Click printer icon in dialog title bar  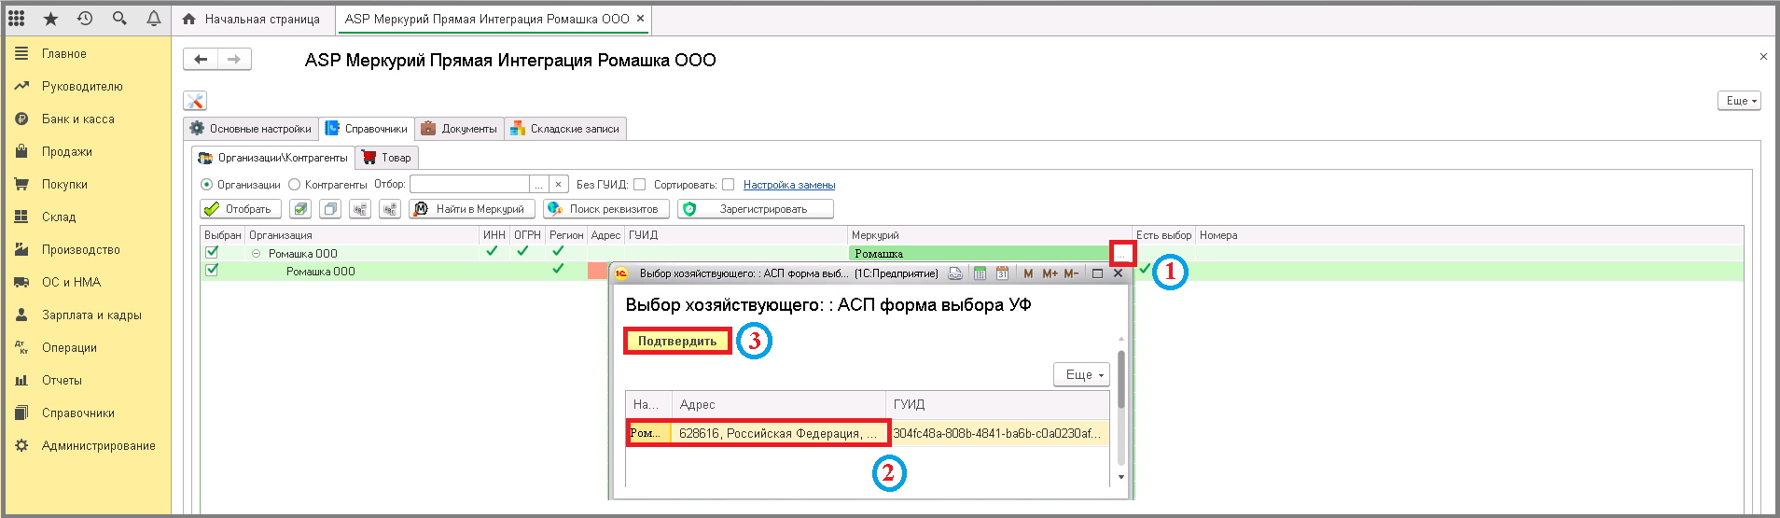(x=955, y=273)
